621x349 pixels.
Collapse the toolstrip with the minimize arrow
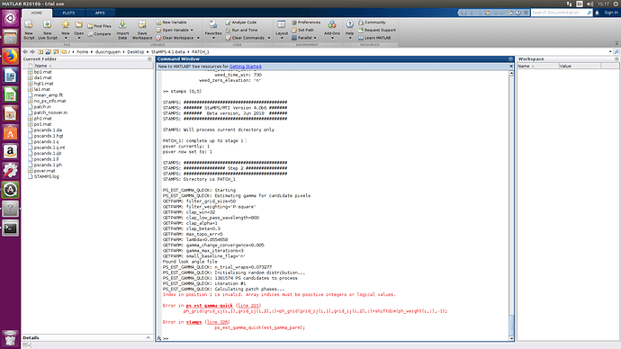[x=616, y=43]
